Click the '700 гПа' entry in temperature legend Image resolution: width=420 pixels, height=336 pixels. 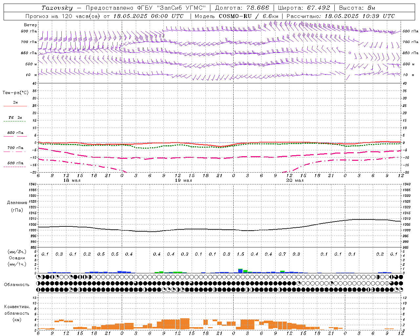pyautogui.click(x=15, y=148)
